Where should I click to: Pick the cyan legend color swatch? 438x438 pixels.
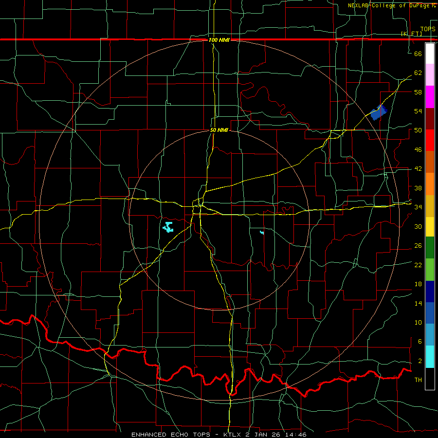pyautogui.click(x=430, y=357)
